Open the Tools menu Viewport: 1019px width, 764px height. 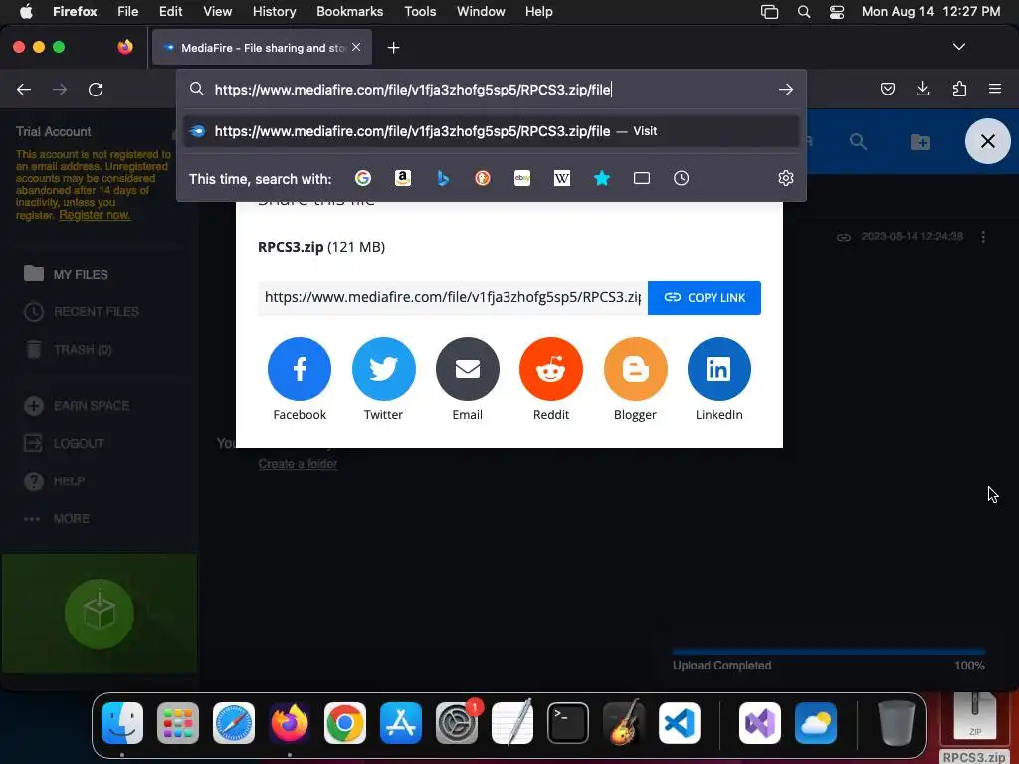[420, 11]
